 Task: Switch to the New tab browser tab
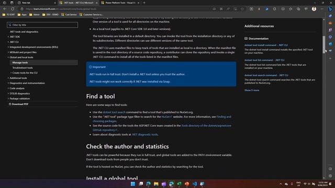click(36, 3)
